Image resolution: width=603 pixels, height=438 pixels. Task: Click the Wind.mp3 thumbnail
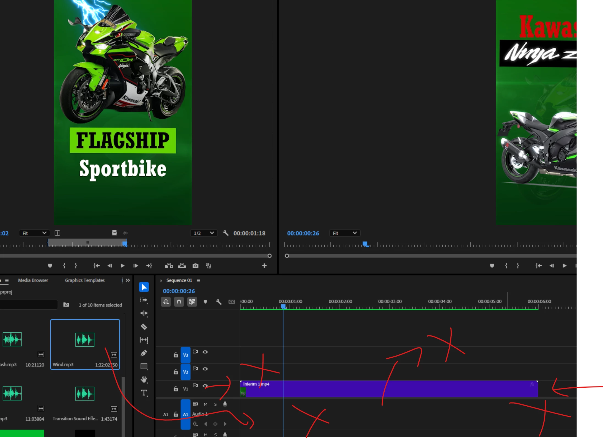[85, 340]
